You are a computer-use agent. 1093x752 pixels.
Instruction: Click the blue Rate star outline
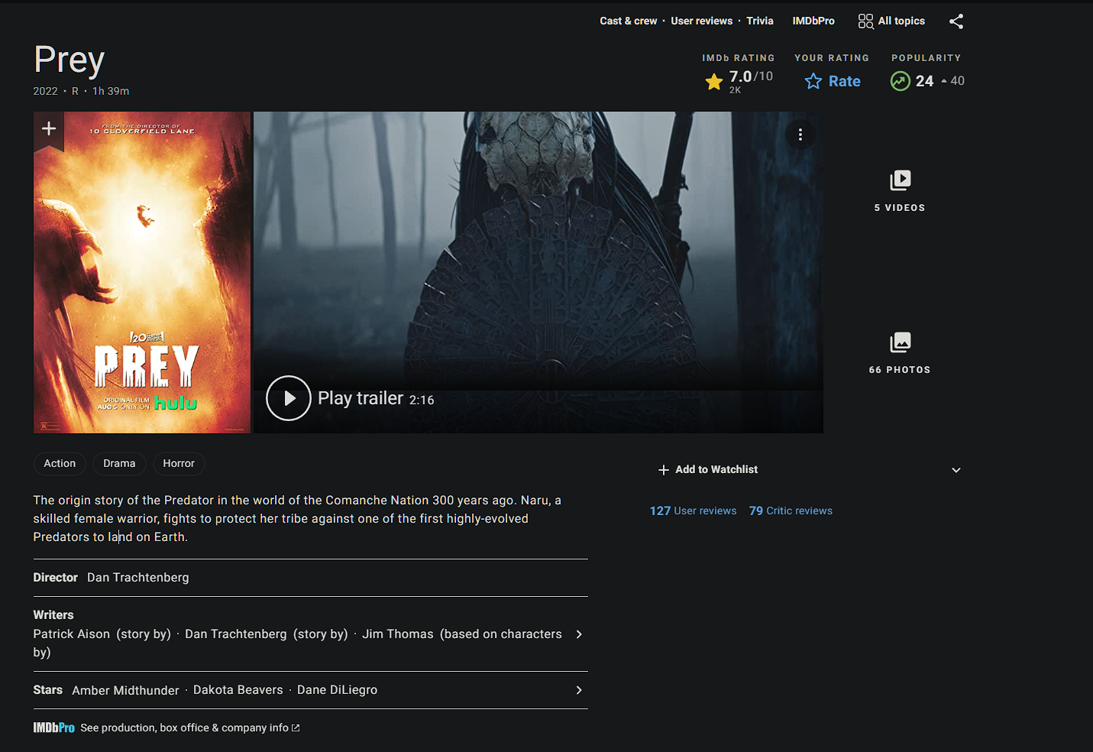click(813, 81)
